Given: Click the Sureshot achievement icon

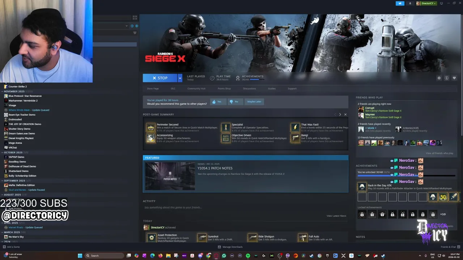Looking at the screenshot, I should pos(202,238).
